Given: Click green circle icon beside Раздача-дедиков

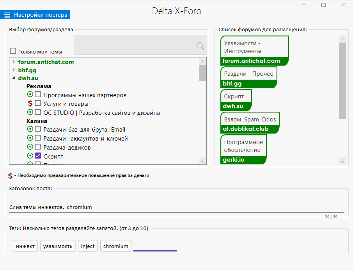Looking at the screenshot, I should (30, 147).
